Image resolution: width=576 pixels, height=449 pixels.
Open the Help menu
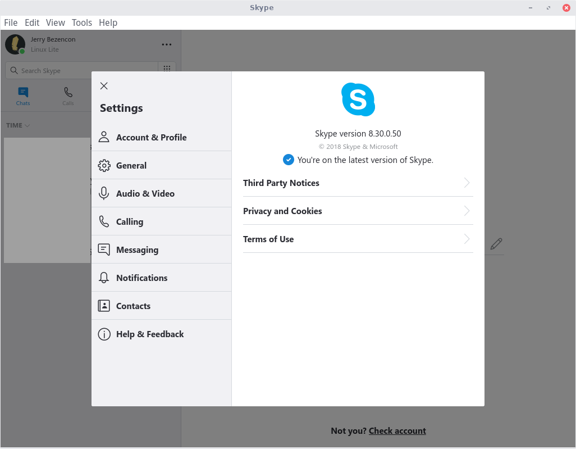click(x=108, y=23)
